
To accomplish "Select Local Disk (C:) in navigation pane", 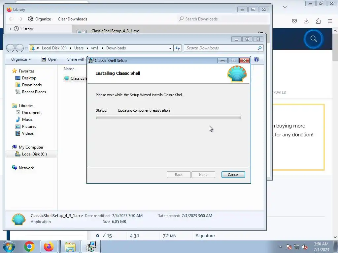I will (x=31, y=154).
